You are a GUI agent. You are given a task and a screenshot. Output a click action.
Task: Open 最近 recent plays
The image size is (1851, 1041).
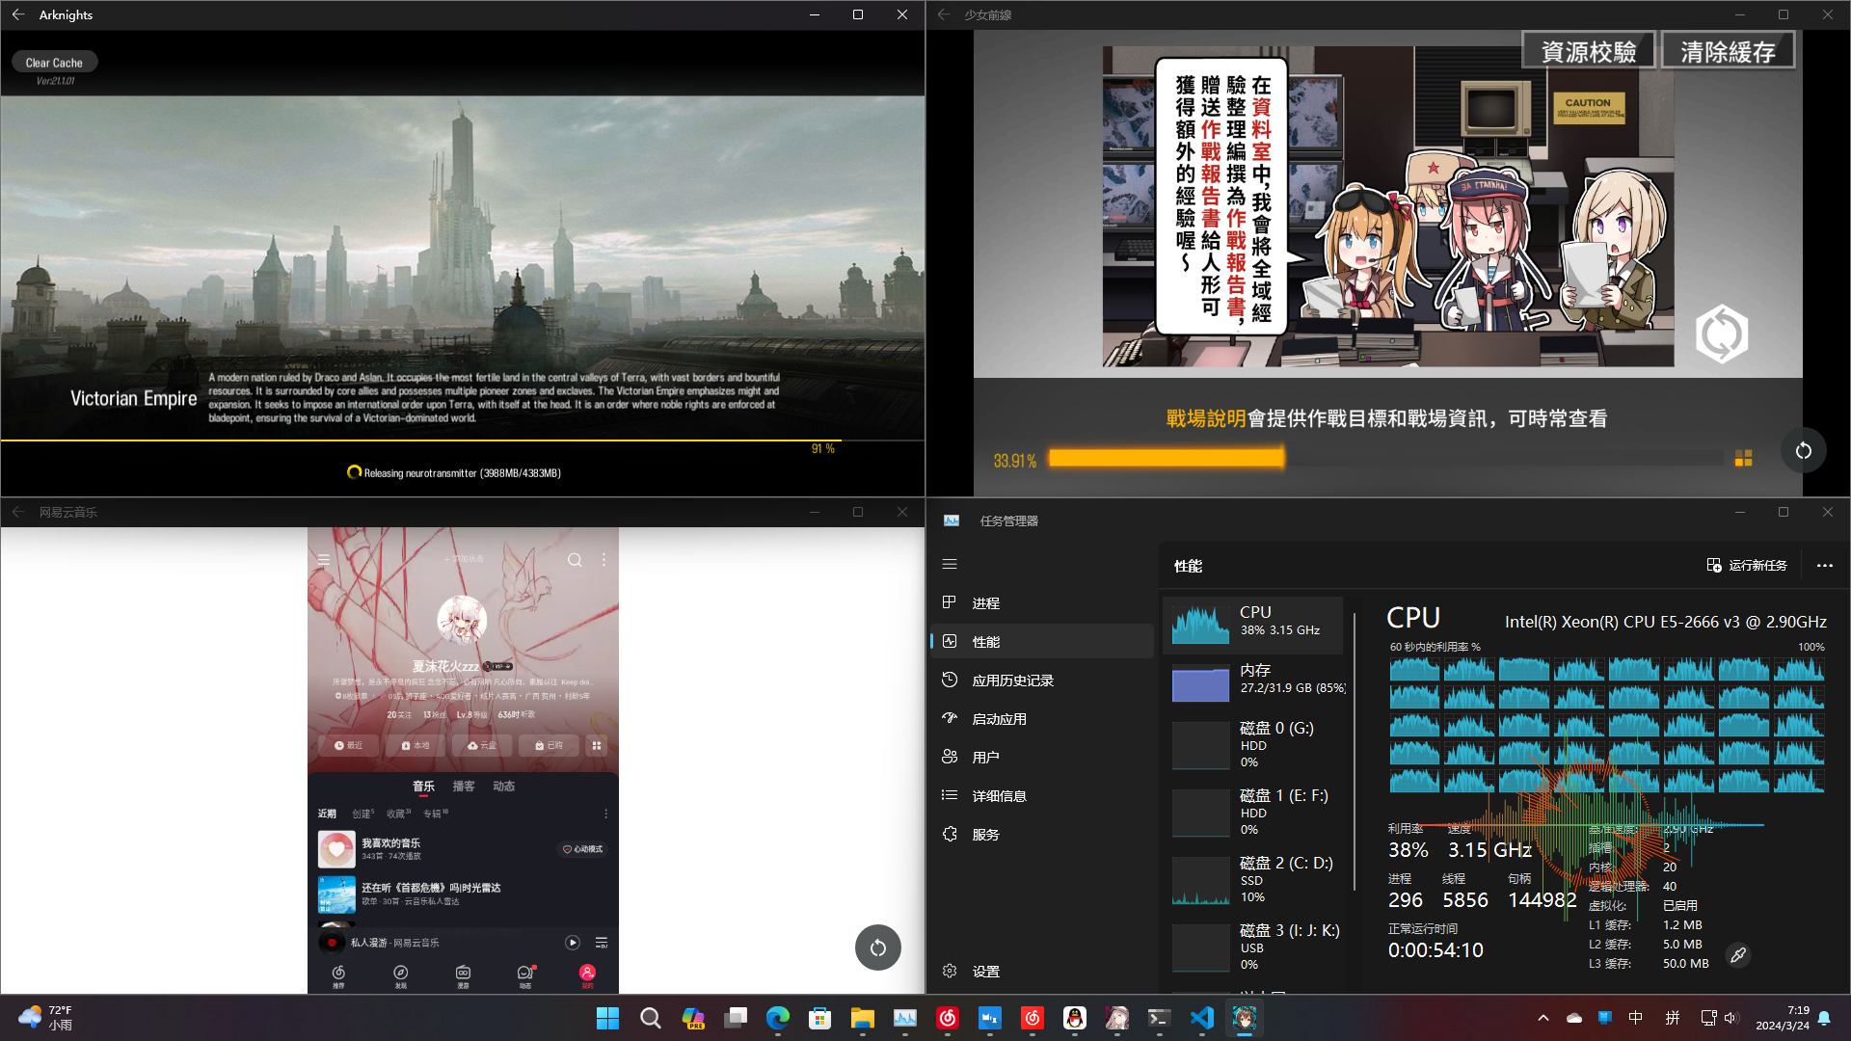(348, 745)
